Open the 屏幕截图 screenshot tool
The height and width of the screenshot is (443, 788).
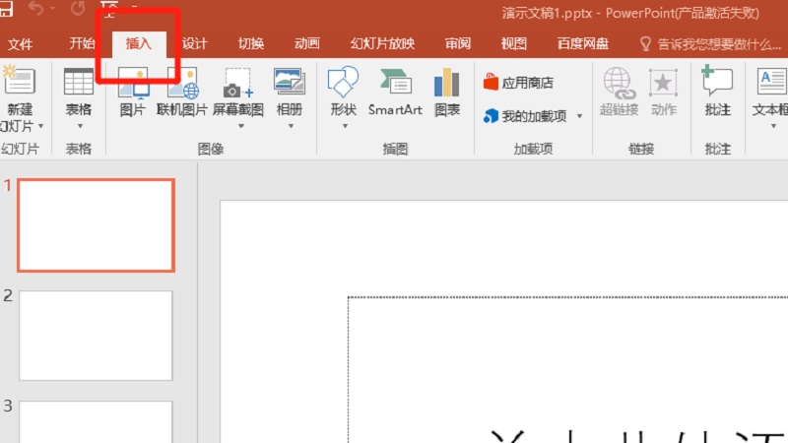coord(237,93)
